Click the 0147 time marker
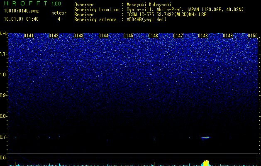 pos(178,35)
